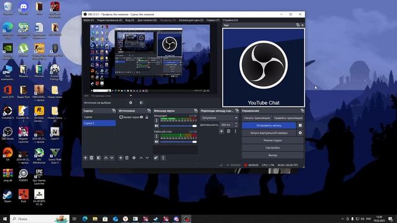Start the virtual camera
The height and width of the screenshot is (223, 397).
[269, 133]
